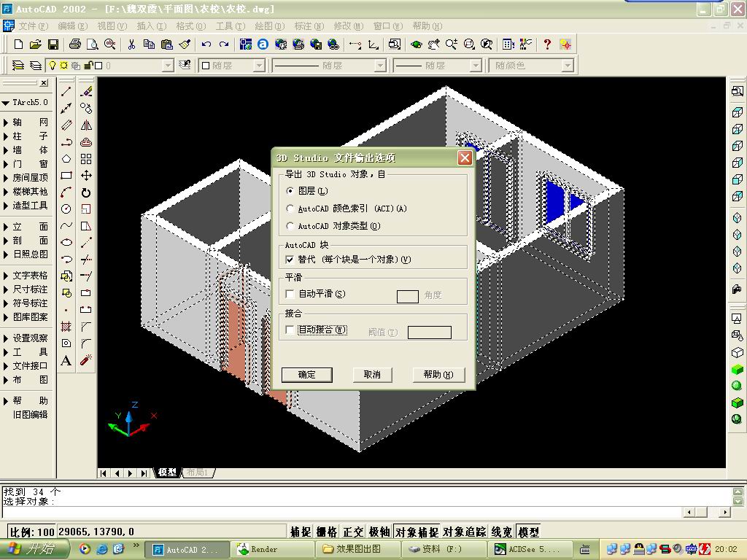Image resolution: width=747 pixels, height=560 pixels.
Task: Select AutoCAD 对象类型 radio button
Action: point(290,226)
